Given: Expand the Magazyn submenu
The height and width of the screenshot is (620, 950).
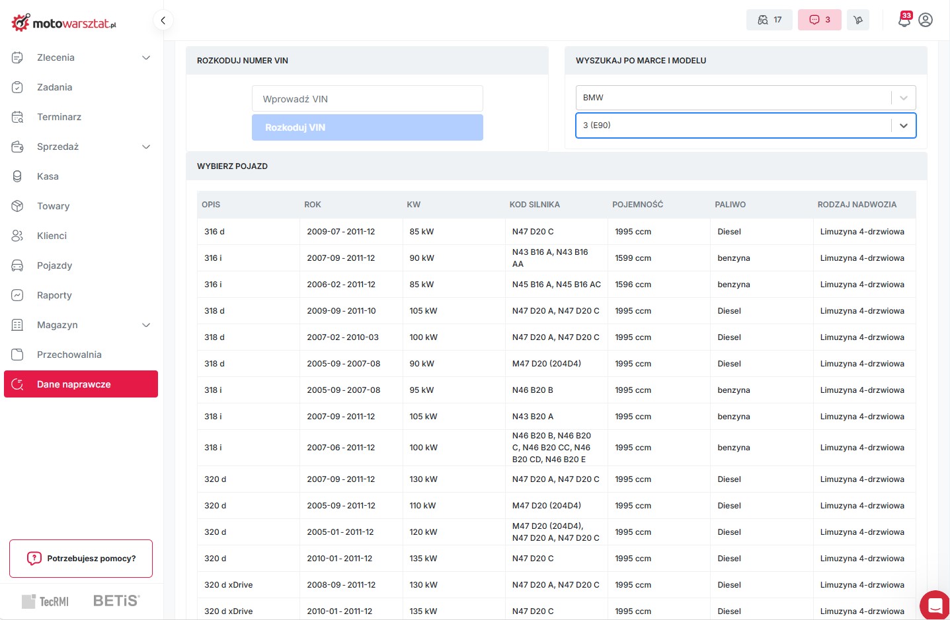Looking at the screenshot, I should click(146, 325).
